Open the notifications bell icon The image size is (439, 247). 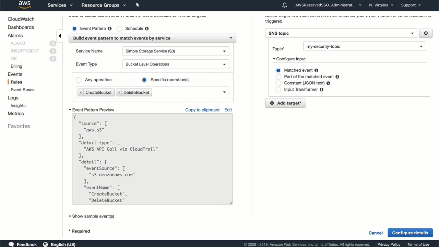click(284, 5)
